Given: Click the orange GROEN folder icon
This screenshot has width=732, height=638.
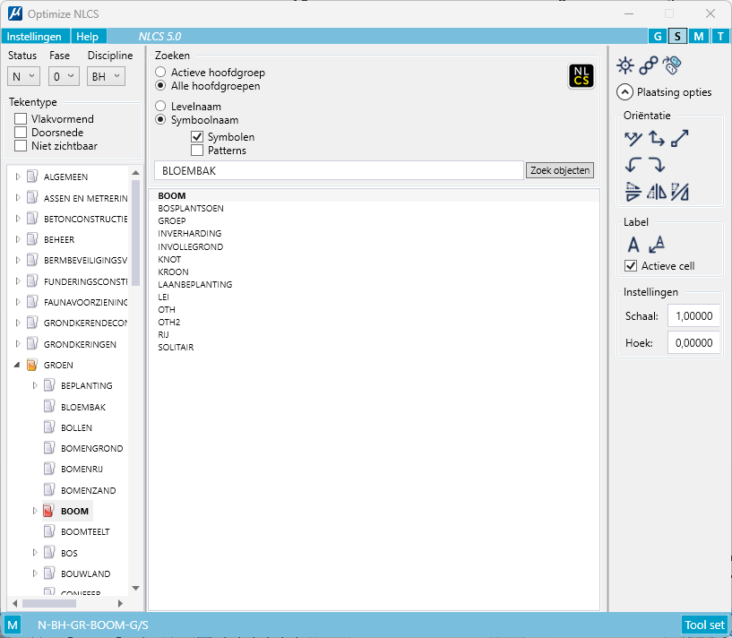Looking at the screenshot, I should coord(31,365).
